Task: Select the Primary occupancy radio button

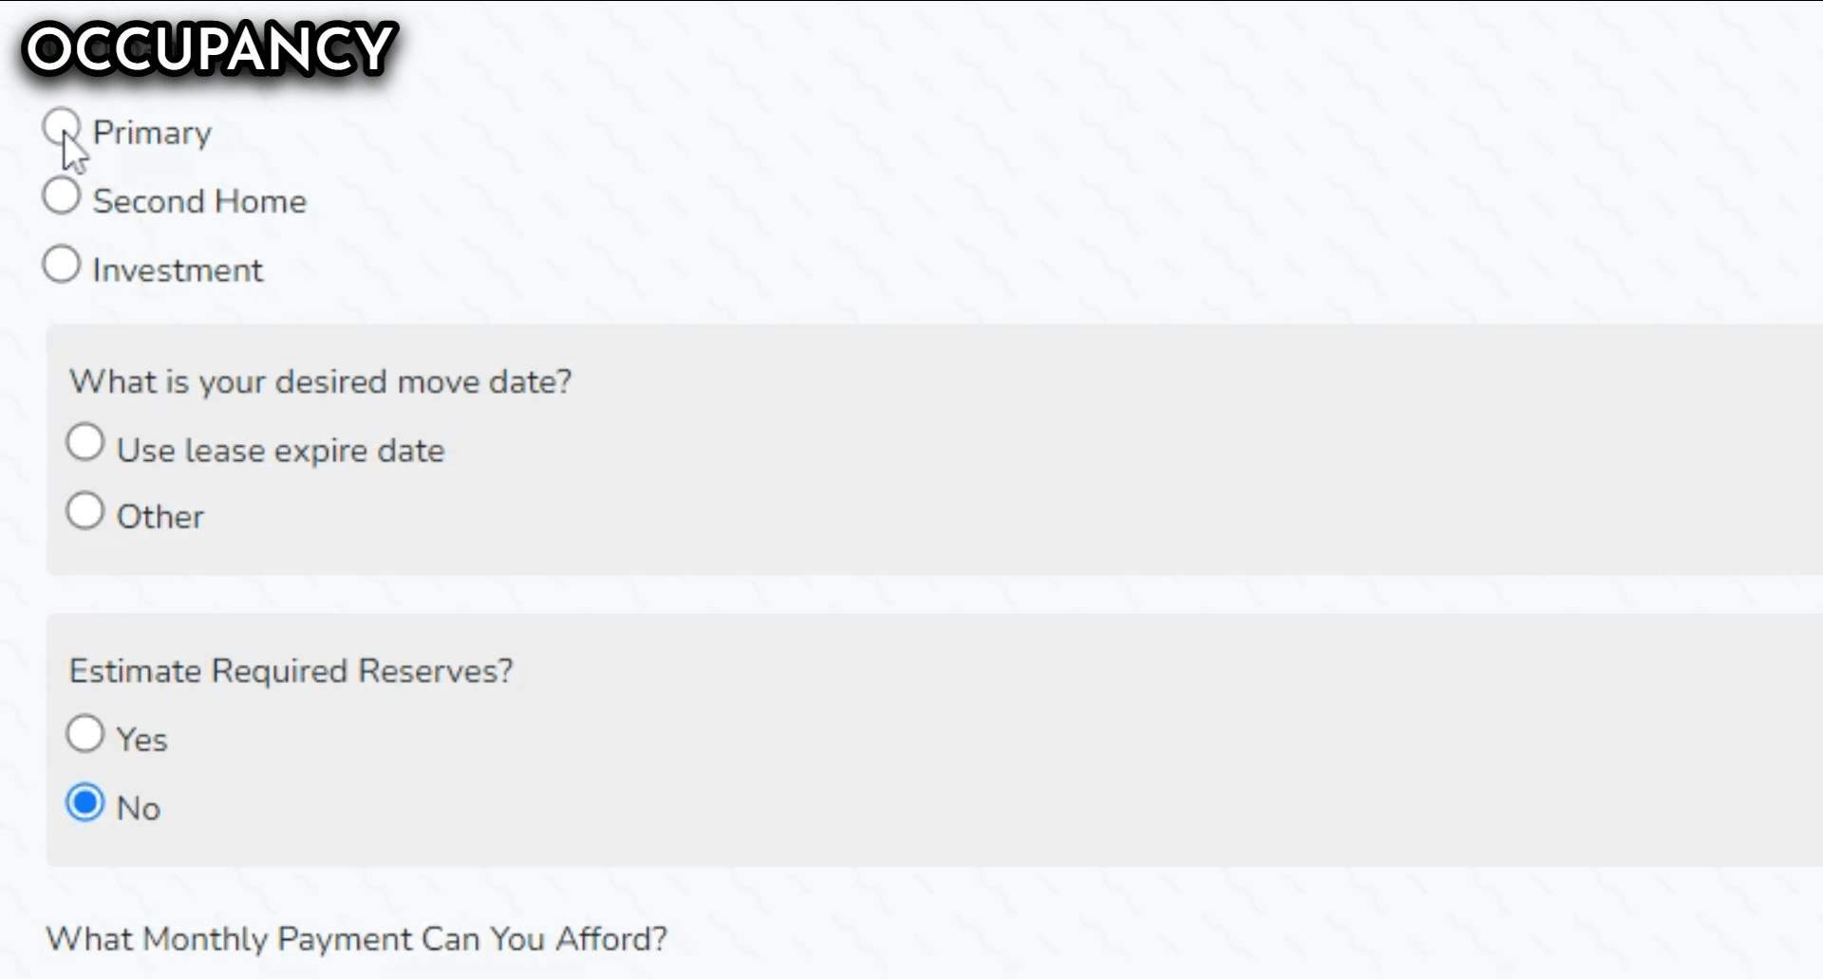Action: [x=62, y=126]
